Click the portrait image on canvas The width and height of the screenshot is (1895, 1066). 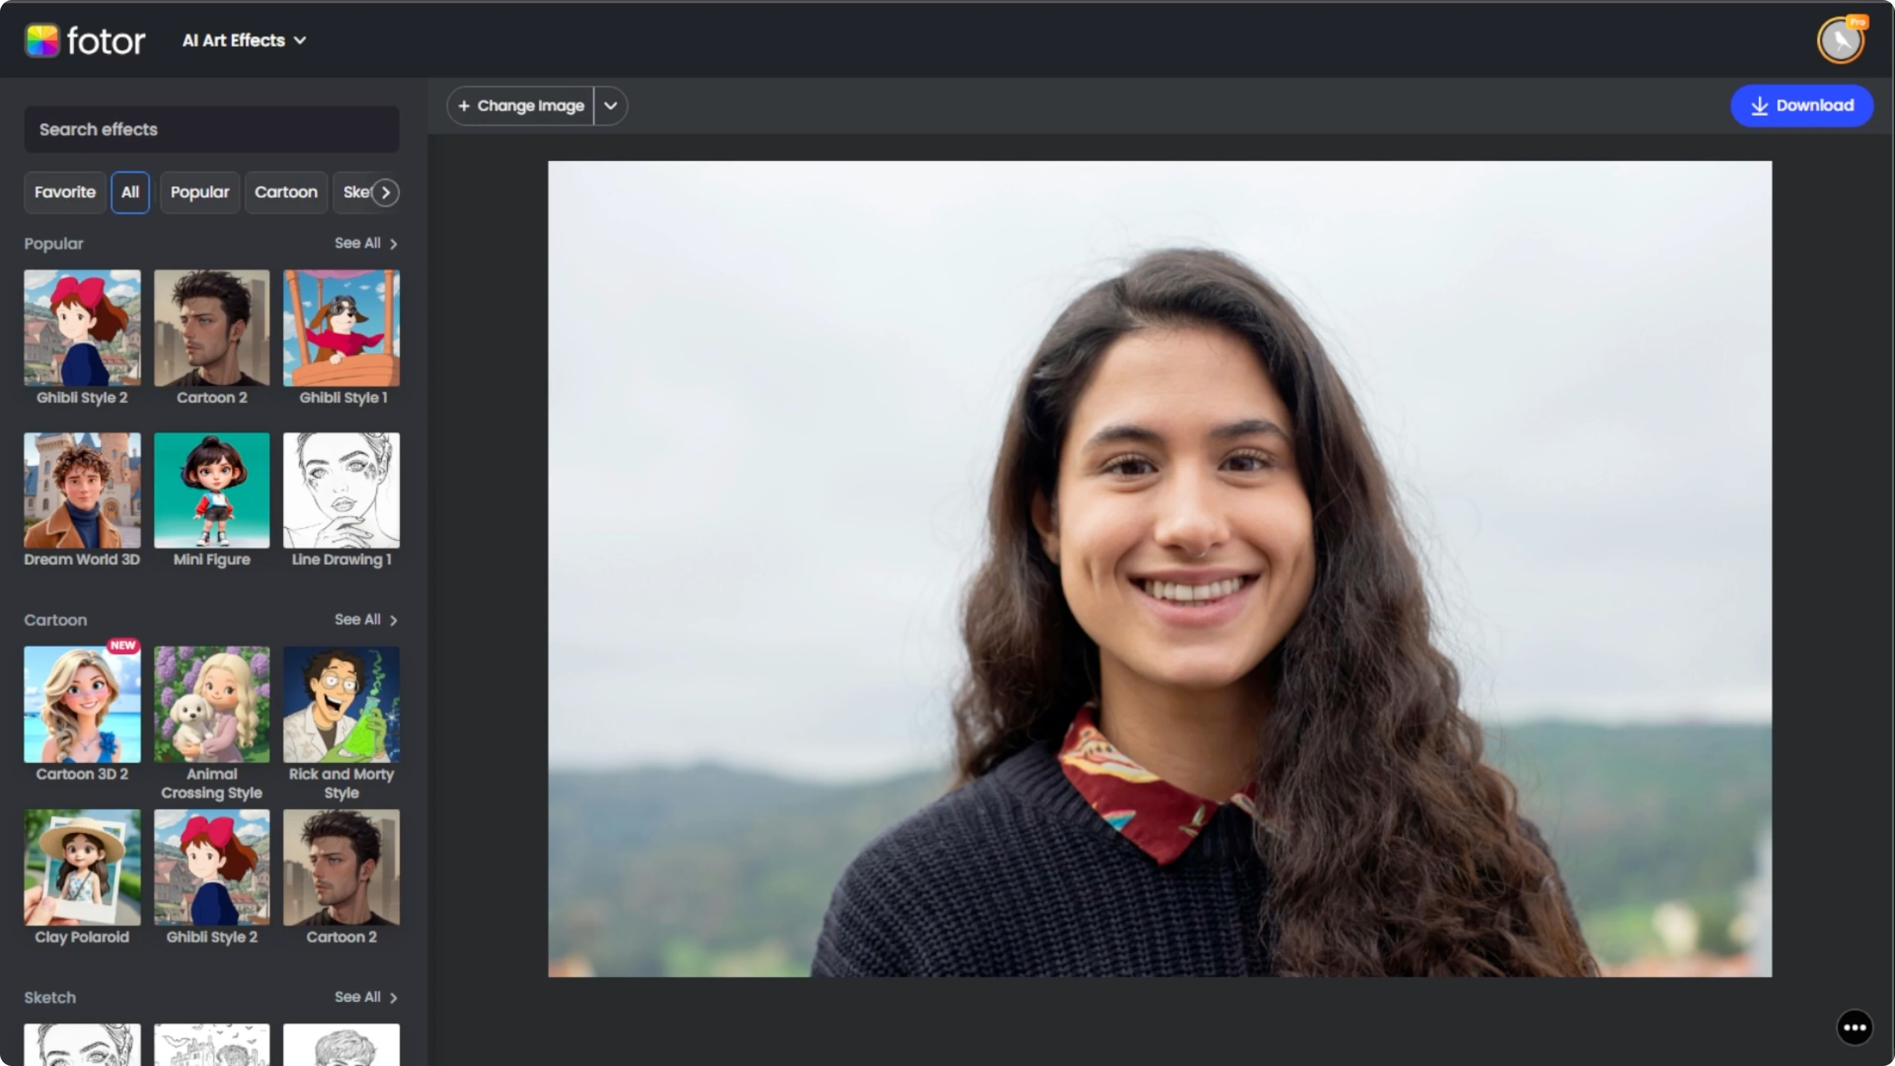click(x=1159, y=569)
